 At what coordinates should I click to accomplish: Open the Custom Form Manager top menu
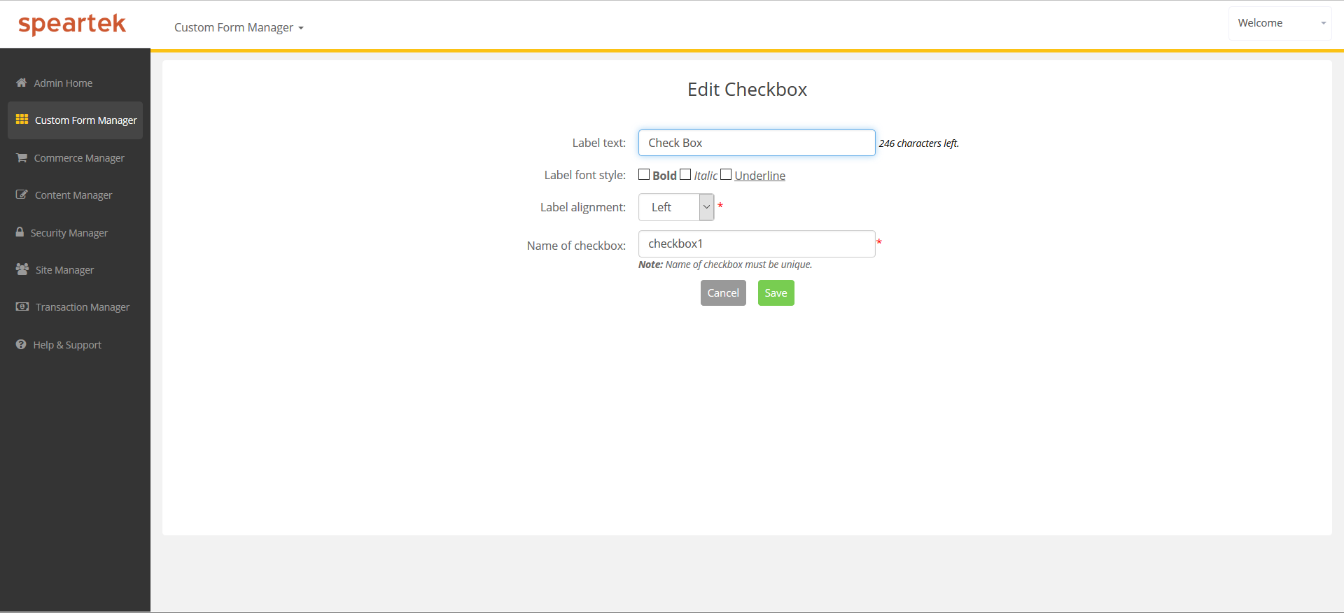pos(239,27)
